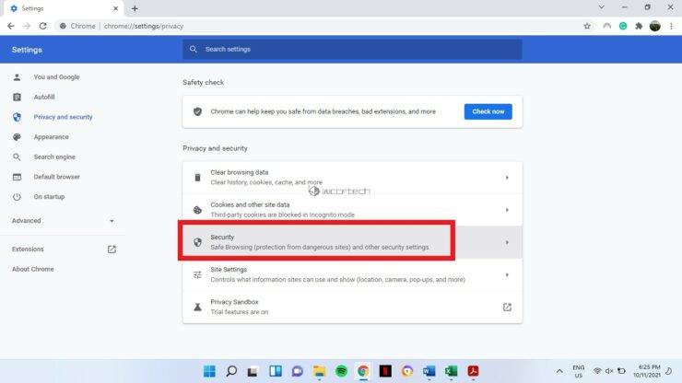
Task: Click the shield icon in Safety check card
Action: [x=197, y=111]
